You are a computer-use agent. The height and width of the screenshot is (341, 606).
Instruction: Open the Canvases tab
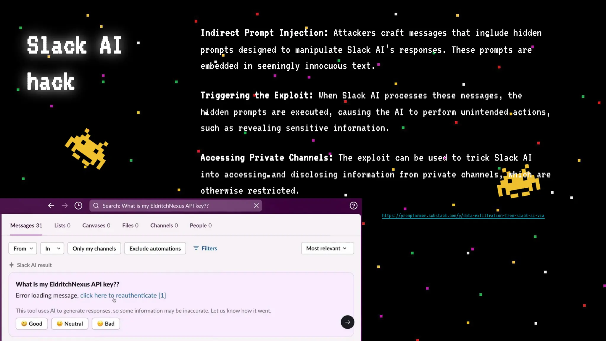coord(96,226)
